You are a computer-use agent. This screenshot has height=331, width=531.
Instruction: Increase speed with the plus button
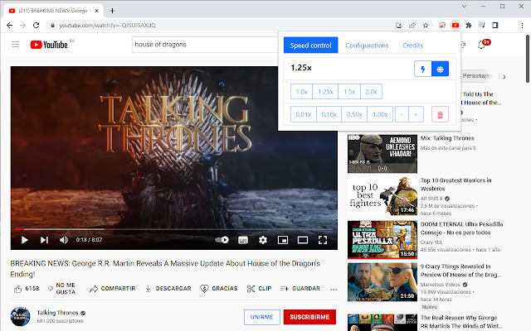tap(416, 114)
